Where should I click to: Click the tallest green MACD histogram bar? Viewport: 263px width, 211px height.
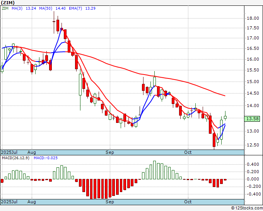point(154,170)
